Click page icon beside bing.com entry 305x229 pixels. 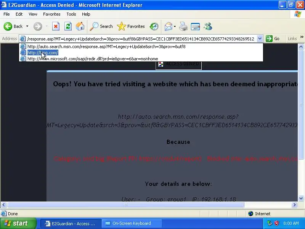pyautogui.click(x=23, y=53)
